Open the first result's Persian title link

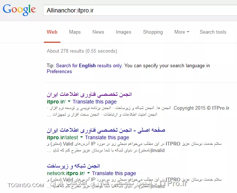[89, 94]
